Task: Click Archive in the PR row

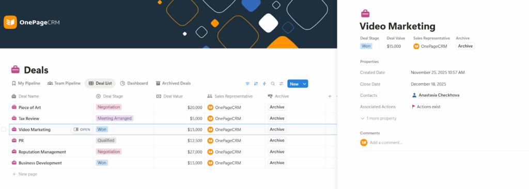Action: 277,141
